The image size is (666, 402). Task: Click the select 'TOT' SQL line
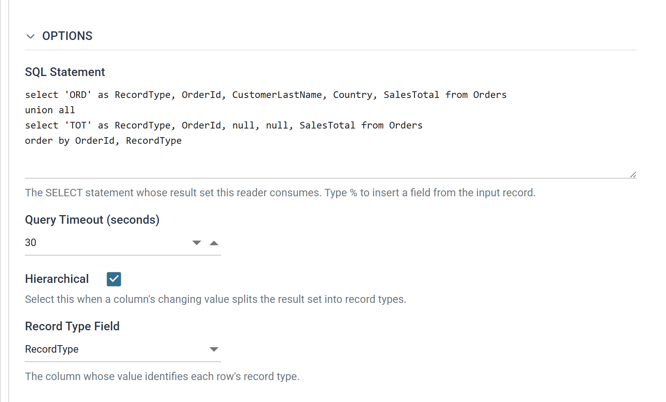point(224,125)
